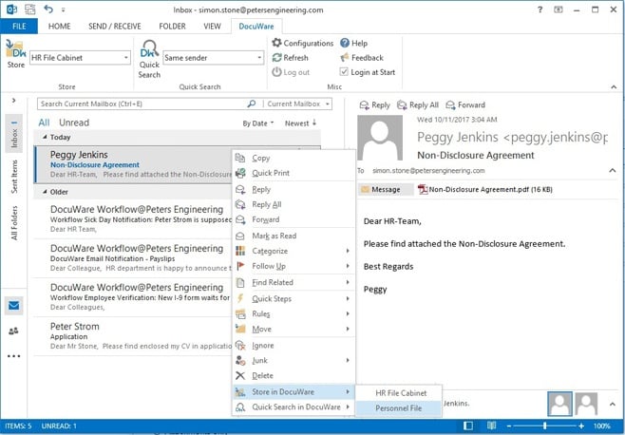This screenshot has height=435, width=625.
Task: Click the Mail icon in sidebar
Action: point(14,306)
